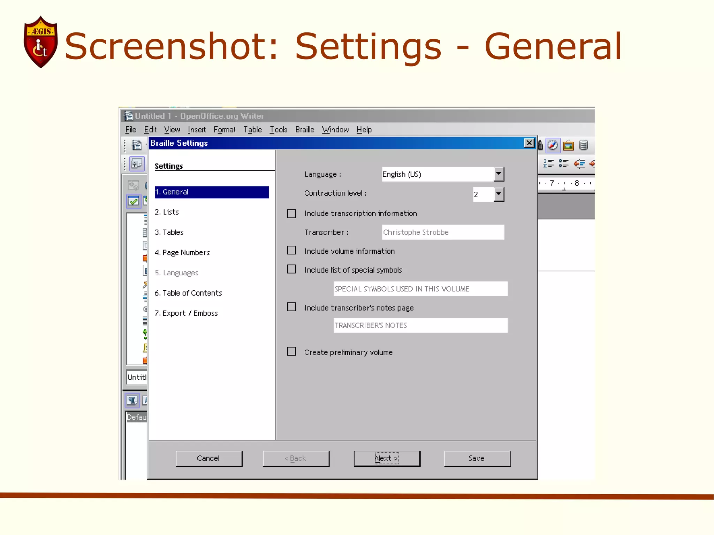
Task: Click the Data Sources database icon
Action: [584, 145]
